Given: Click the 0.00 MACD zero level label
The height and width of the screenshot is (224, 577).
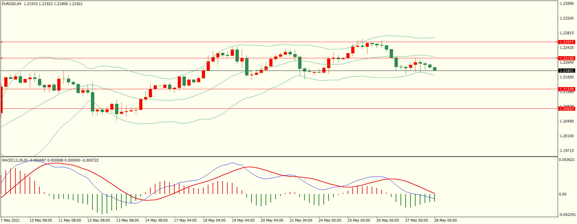Looking at the screenshot, I should pos(563,194).
